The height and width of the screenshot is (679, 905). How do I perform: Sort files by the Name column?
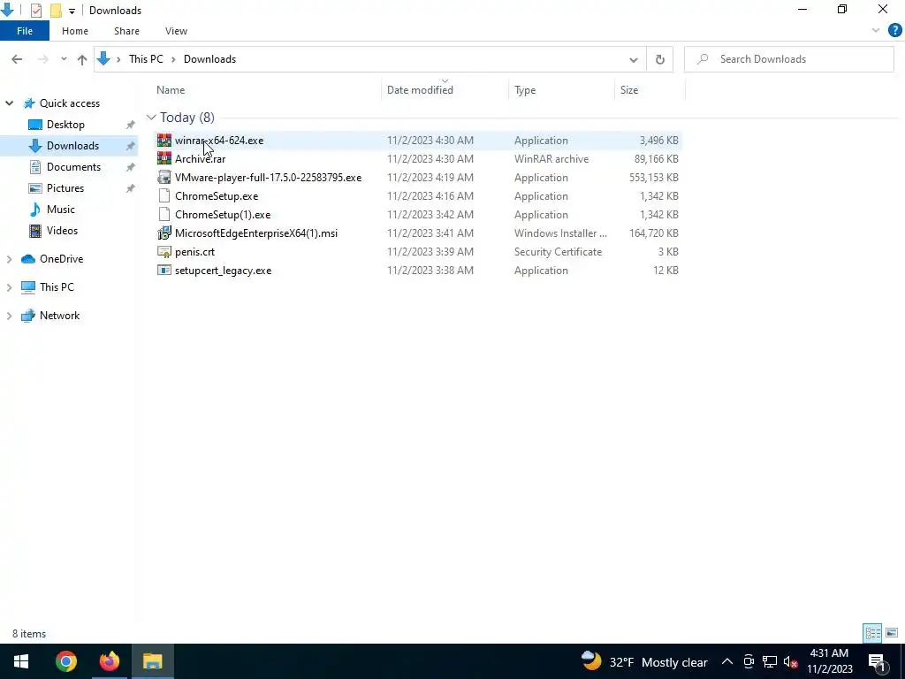click(x=171, y=90)
